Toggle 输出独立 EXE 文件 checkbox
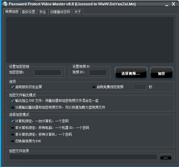Image resolution: width=179 pixels, height=167 pixels. click(13, 101)
